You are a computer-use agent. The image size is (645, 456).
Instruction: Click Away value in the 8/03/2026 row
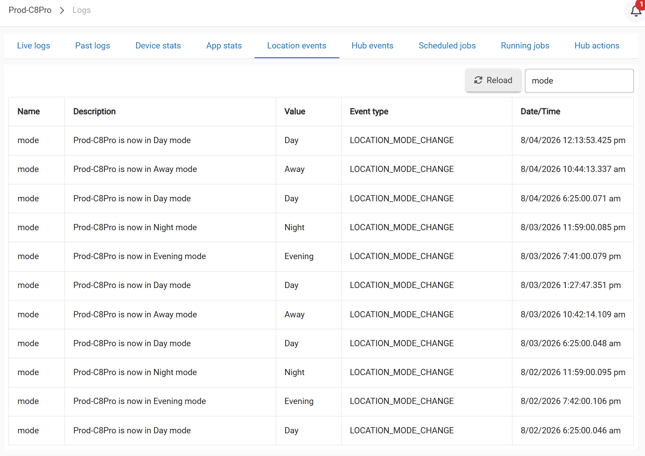click(x=294, y=315)
